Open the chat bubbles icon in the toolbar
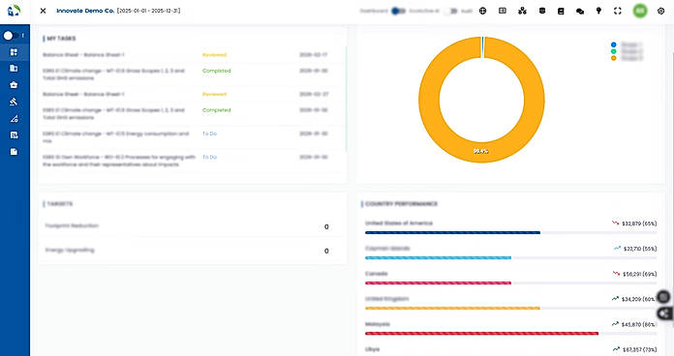 click(x=580, y=12)
